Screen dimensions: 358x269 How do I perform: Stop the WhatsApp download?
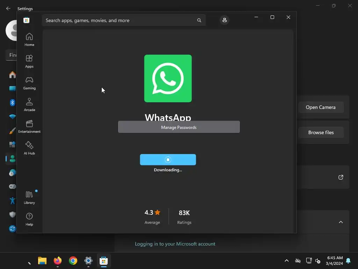tap(168, 160)
